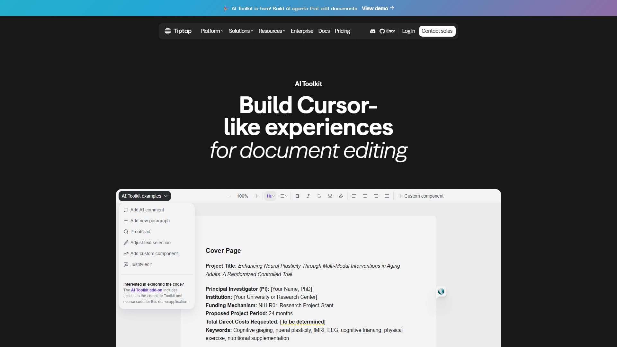
Task: Open the GitHub icon link
Action: [x=382, y=31]
